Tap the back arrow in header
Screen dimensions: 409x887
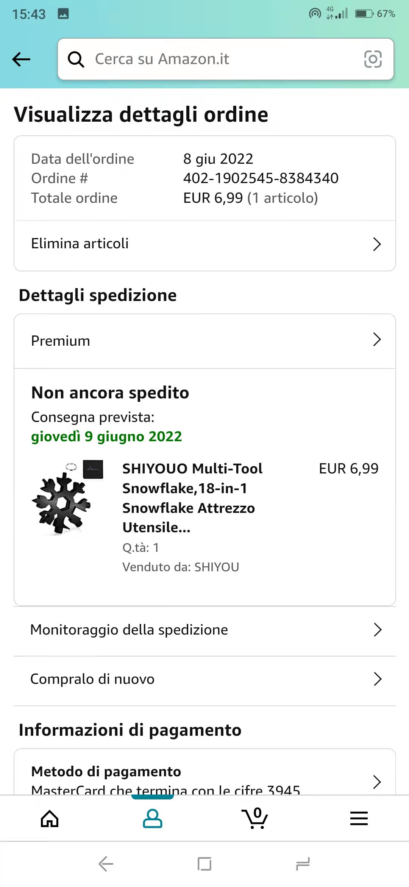pos(21,59)
